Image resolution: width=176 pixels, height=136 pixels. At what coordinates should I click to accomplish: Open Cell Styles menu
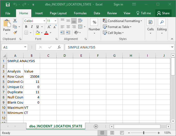click(113, 33)
